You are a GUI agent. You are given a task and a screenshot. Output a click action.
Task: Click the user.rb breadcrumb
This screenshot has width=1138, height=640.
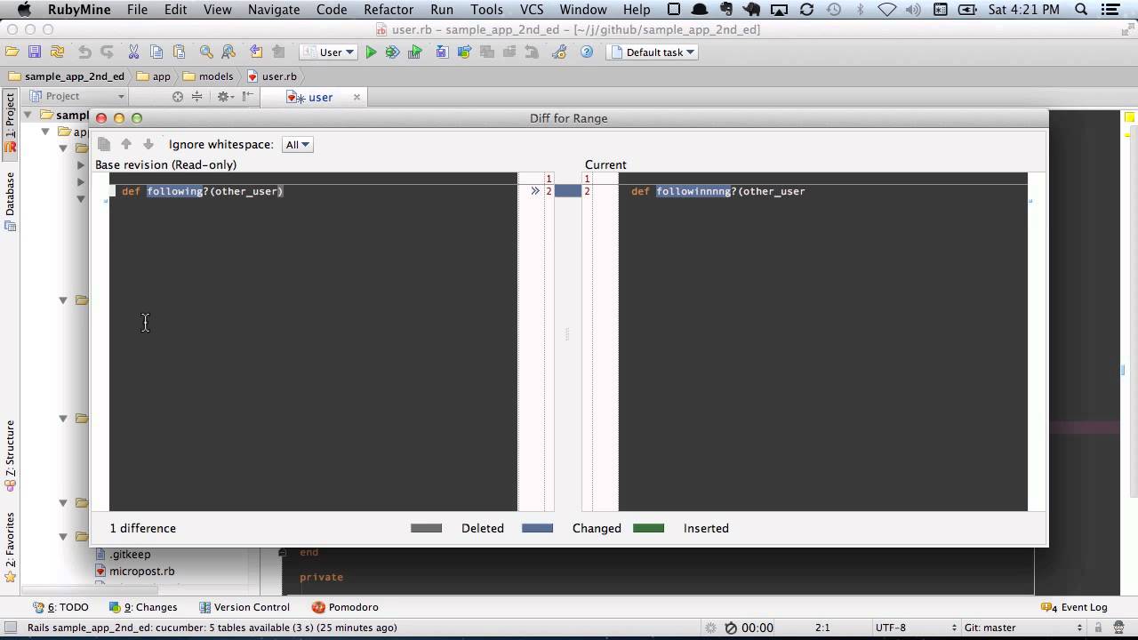coord(272,76)
